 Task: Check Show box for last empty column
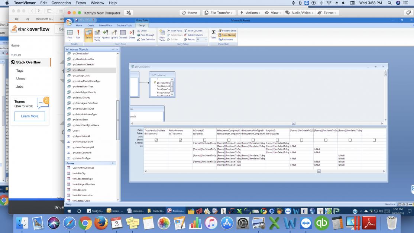click(374, 140)
